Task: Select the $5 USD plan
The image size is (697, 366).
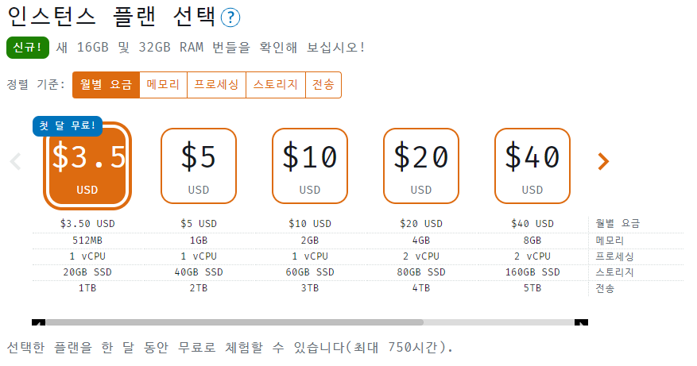Action: (x=199, y=165)
